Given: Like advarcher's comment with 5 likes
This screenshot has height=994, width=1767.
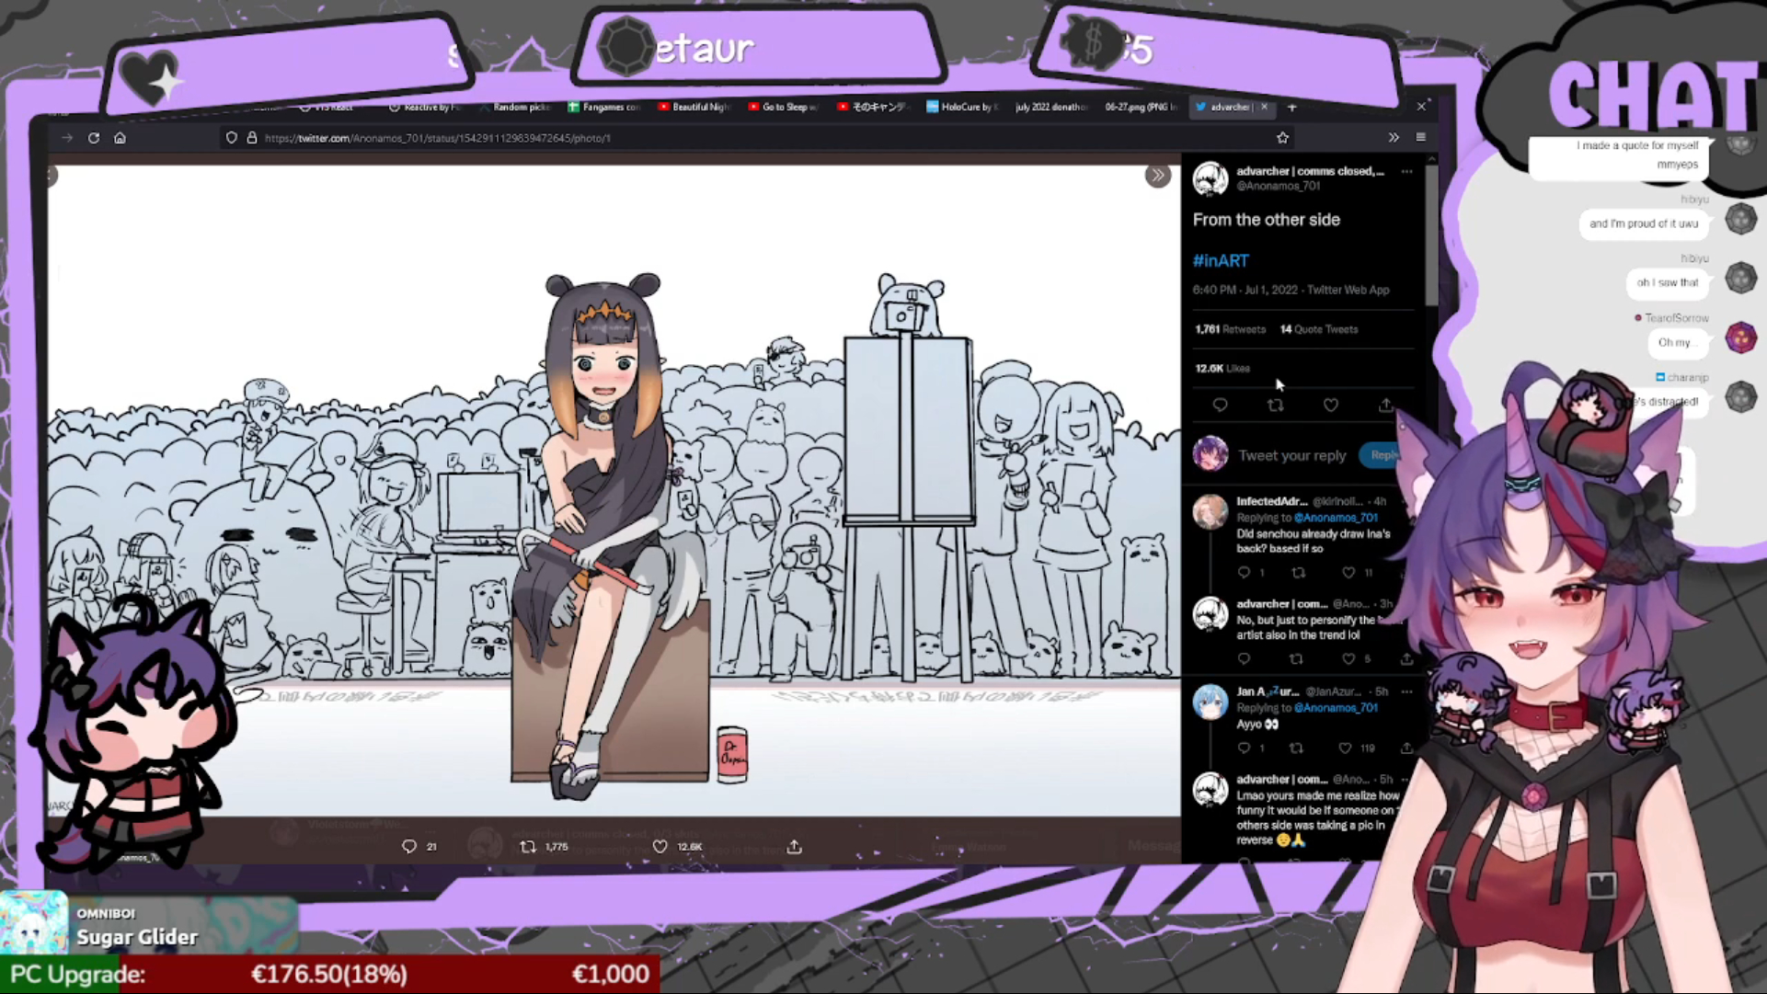Looking at the screenshot, I should point(1348,659).
